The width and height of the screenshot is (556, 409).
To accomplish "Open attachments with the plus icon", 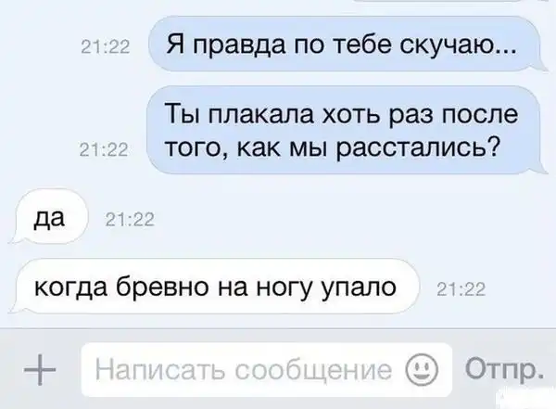I will click(x=39, y=370).
